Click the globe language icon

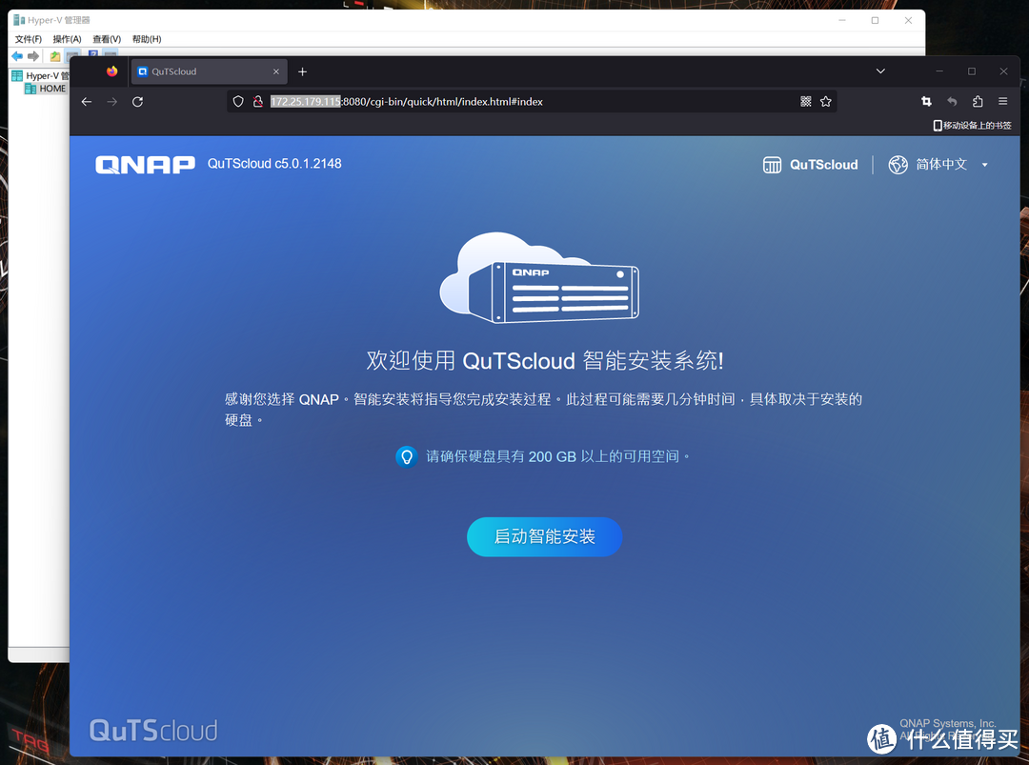[x=898, y=164]
